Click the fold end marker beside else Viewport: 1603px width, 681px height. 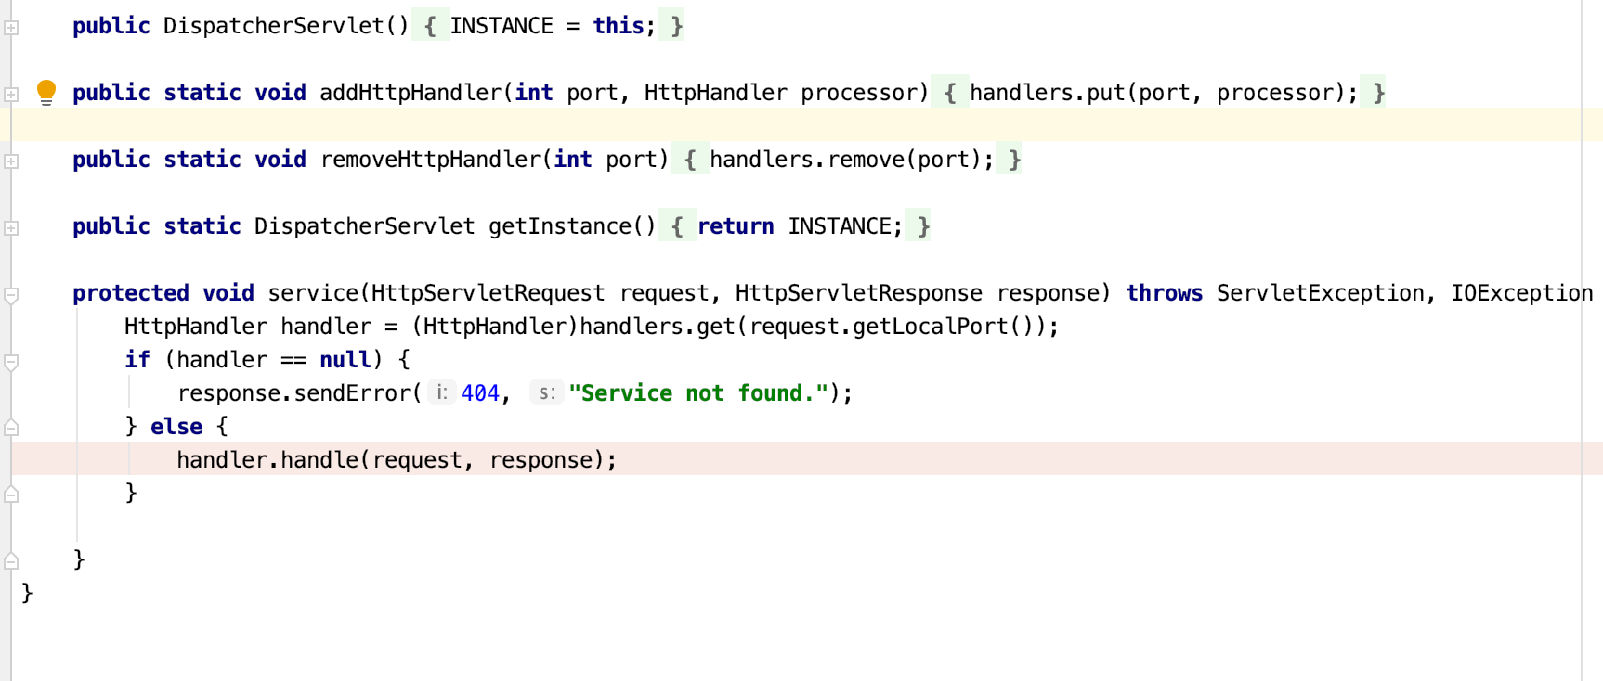point(11,428)
